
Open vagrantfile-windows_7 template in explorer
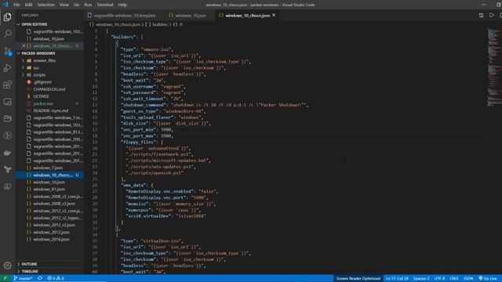[50, 117]
